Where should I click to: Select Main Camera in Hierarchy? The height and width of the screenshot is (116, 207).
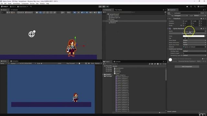[x=114, y=16]
